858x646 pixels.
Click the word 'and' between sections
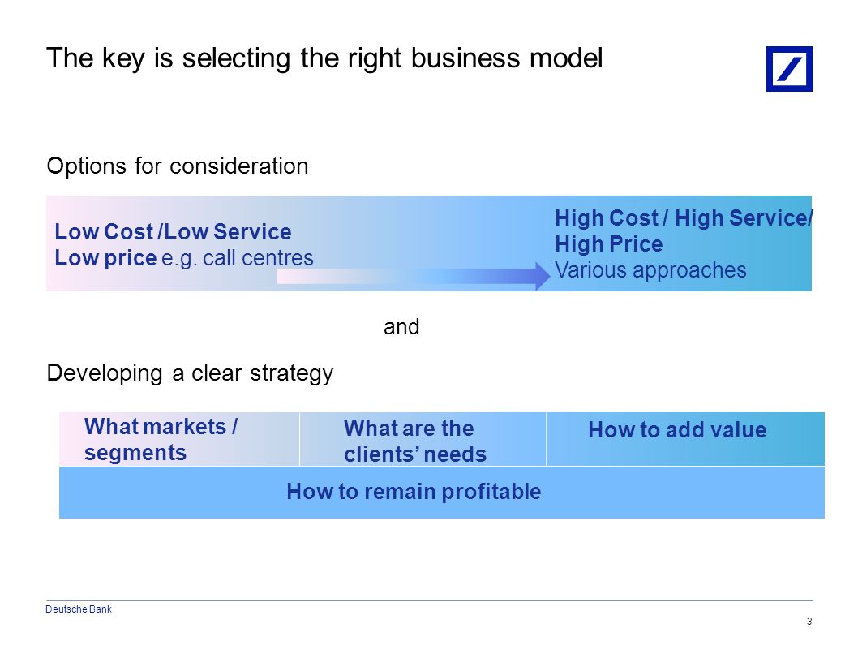(401, 327)
